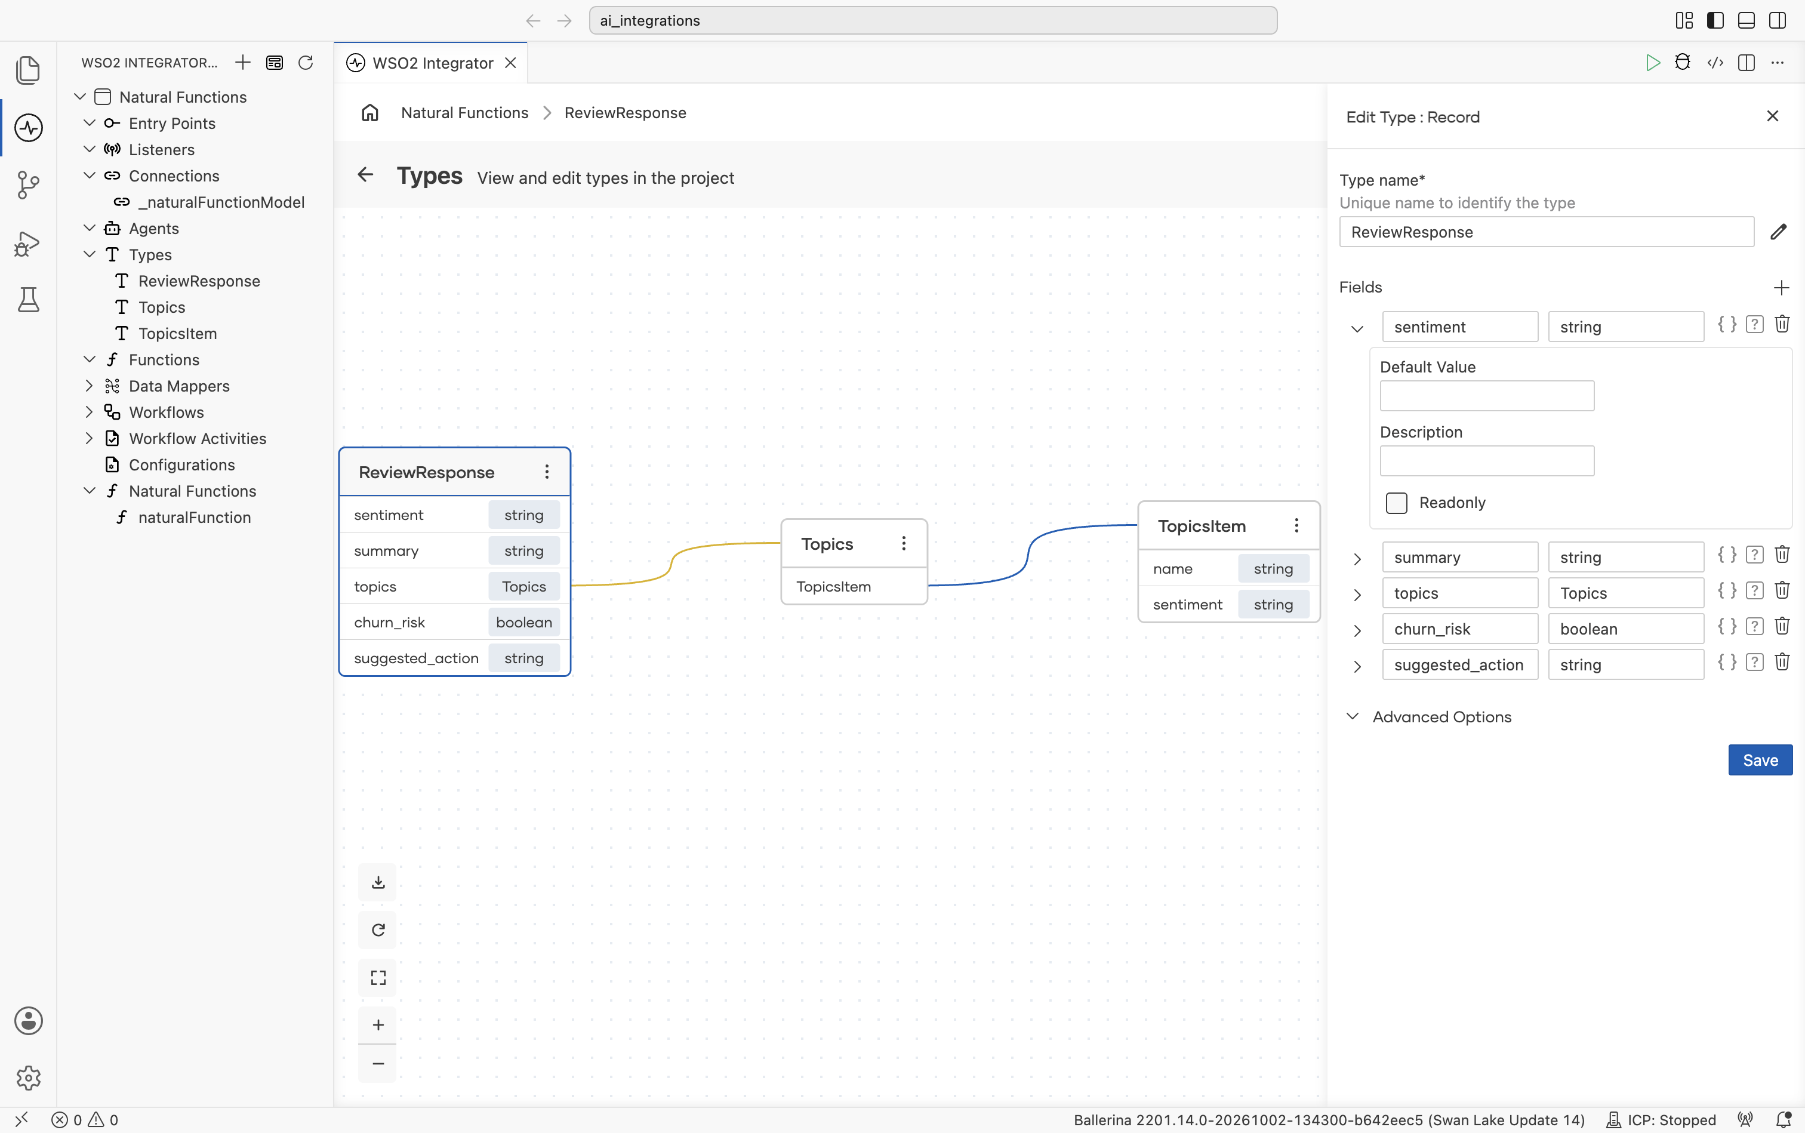
Task: Expand the churn_risk field details
Action: click(1357, 631)
